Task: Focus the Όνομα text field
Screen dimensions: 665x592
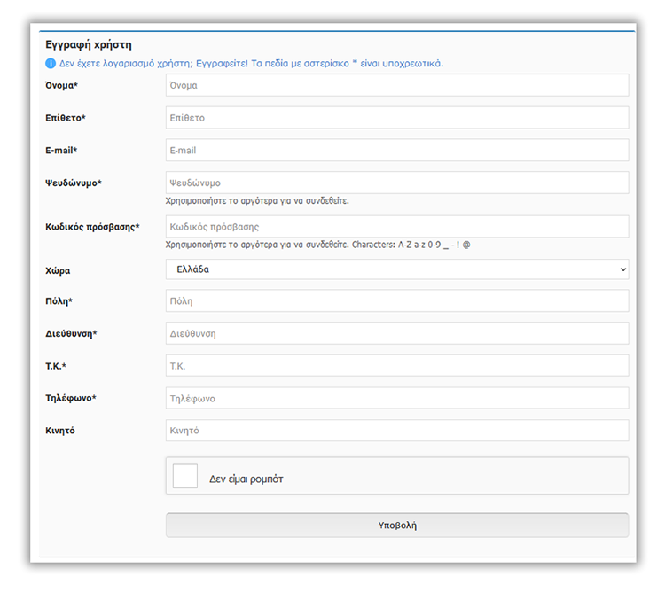Action: pos(396,85)
